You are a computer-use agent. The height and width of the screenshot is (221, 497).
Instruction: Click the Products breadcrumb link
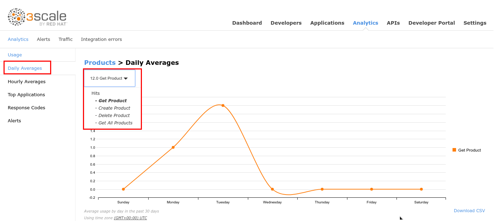pyautogui.click(x=100, y=63)
